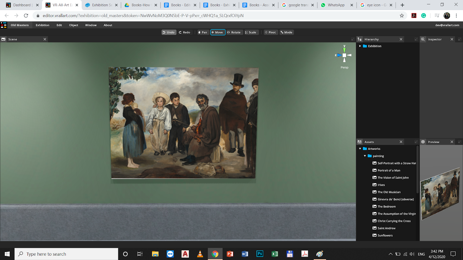Screen dimensions: 463x260
Task: Select Self-Portrait with a Straw Hat asset
Action: (x=394, y=163)
